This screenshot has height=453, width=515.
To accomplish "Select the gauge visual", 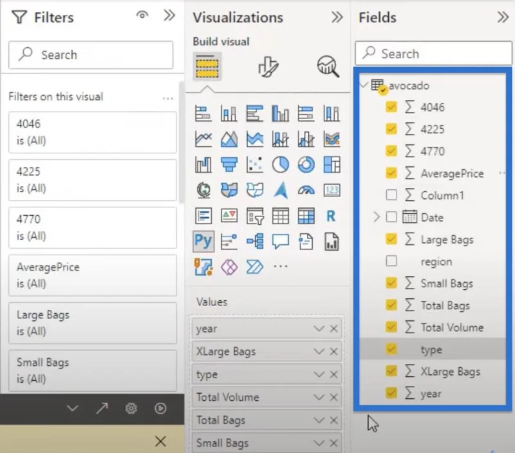I will point(306,190).
